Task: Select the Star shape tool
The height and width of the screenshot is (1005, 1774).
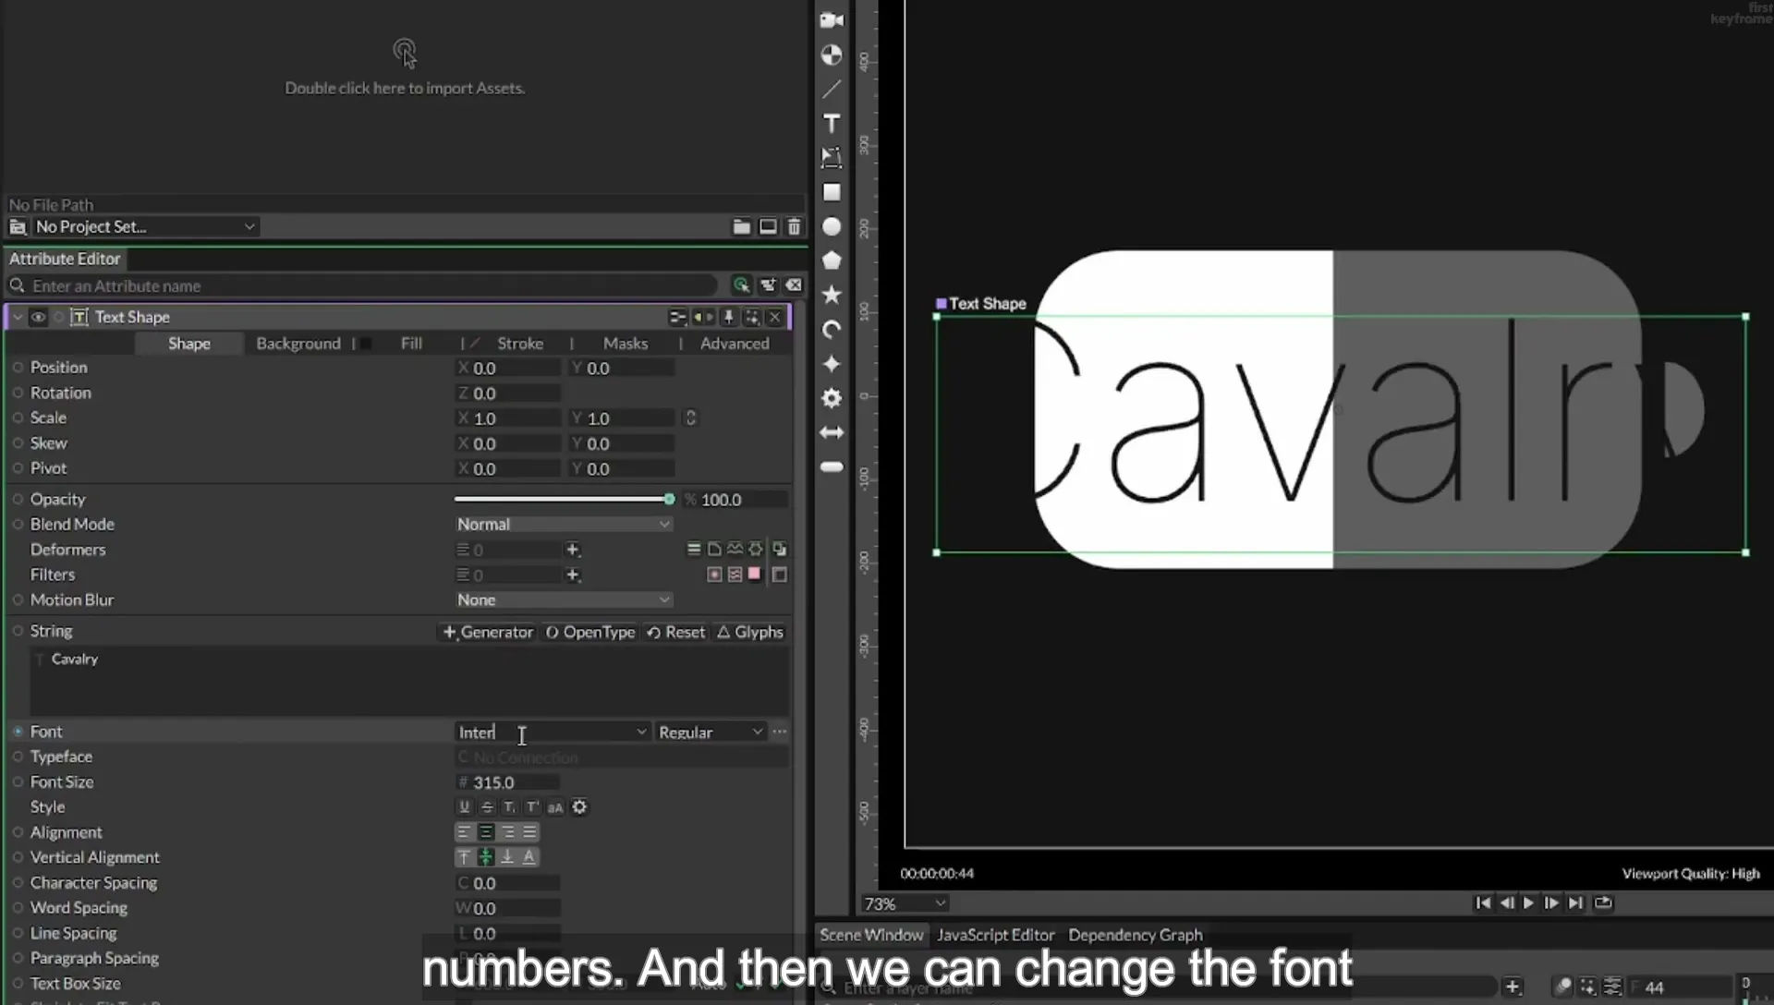Action: [x=832, y=295]
